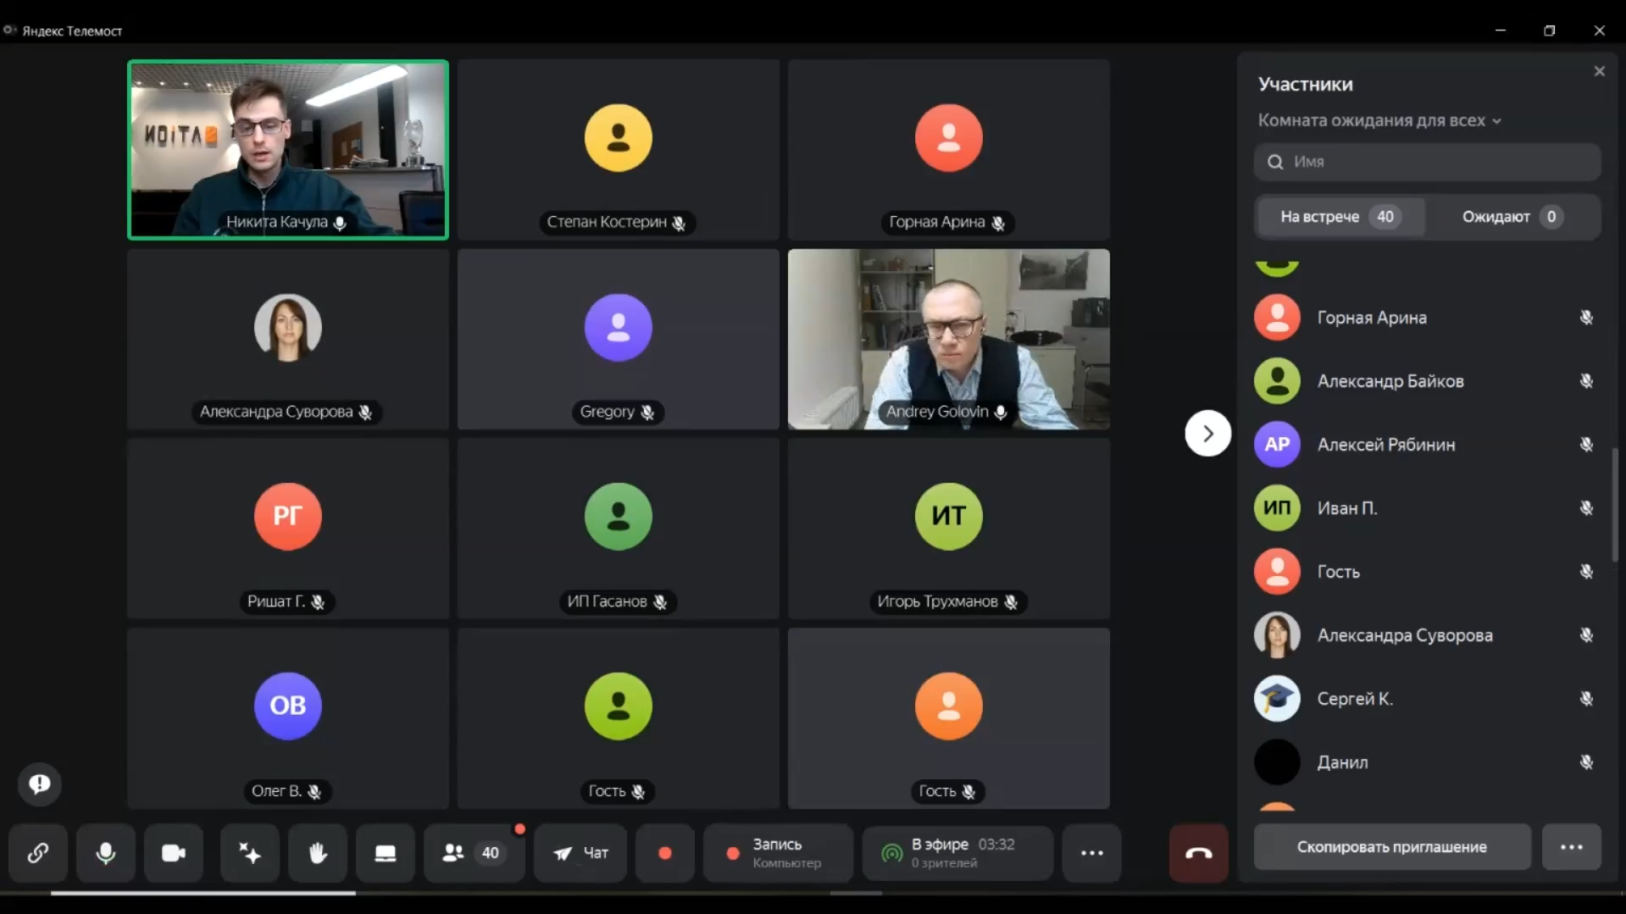Expand Комната ожидания для всех dropdown

point(1379,120)
